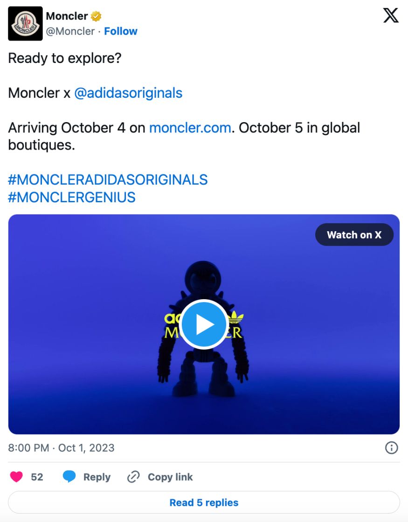
Task: Select the Copy link text
Action: (170, 477)
